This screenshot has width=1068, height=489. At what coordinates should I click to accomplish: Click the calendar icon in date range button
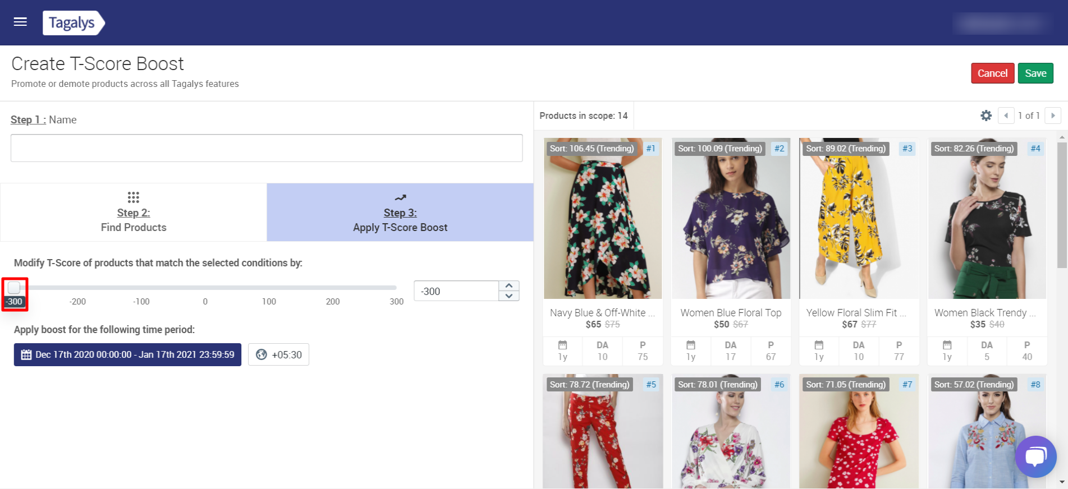[x=26, y=354]
